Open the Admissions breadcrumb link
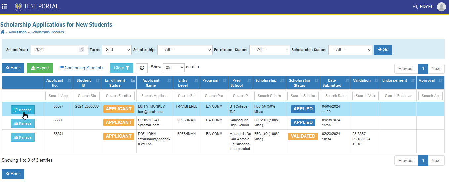The width and height of the screenshot is (449, 184). (x=18, y=32)
